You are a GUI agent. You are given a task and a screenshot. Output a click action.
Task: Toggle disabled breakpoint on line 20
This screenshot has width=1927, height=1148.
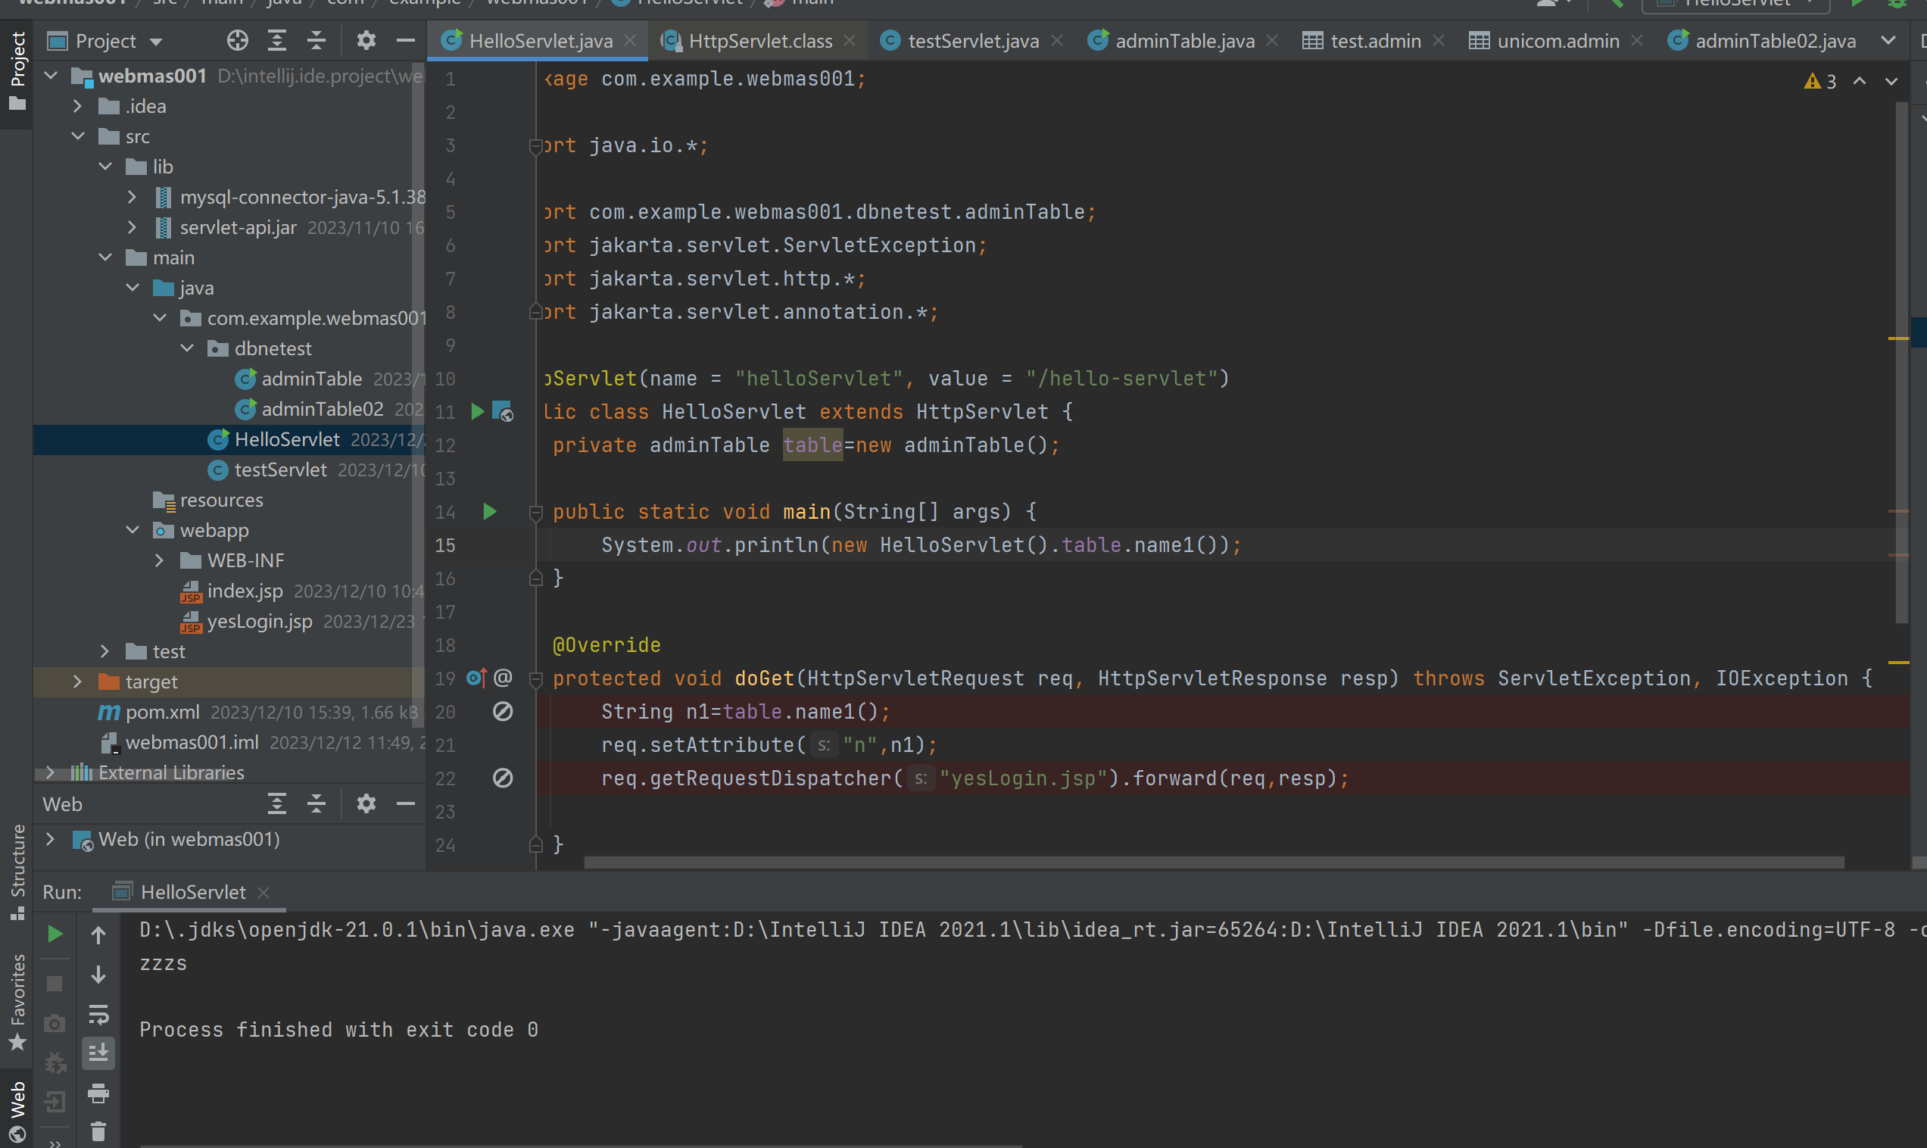pos(503,711)
